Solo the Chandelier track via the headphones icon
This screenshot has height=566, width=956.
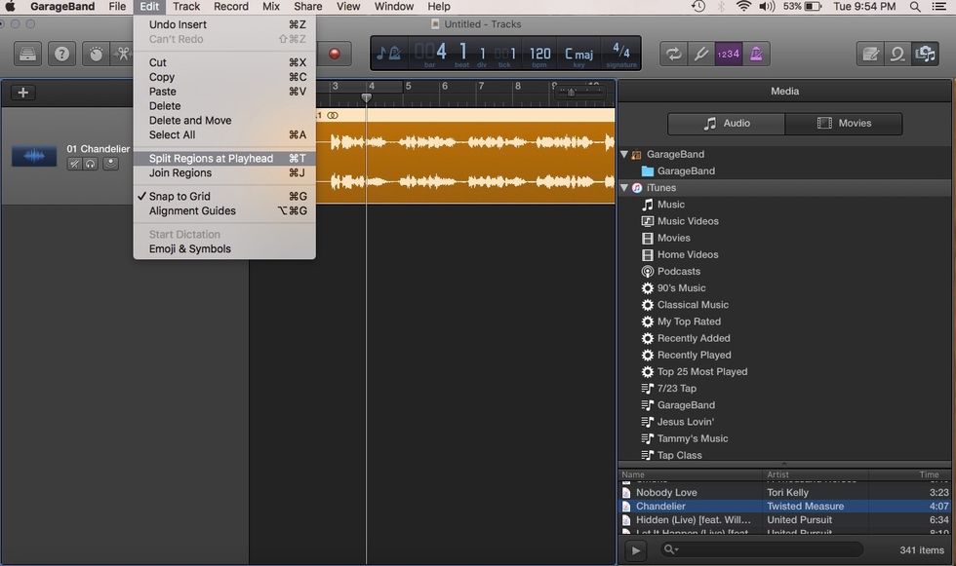(x=90, y=164)
